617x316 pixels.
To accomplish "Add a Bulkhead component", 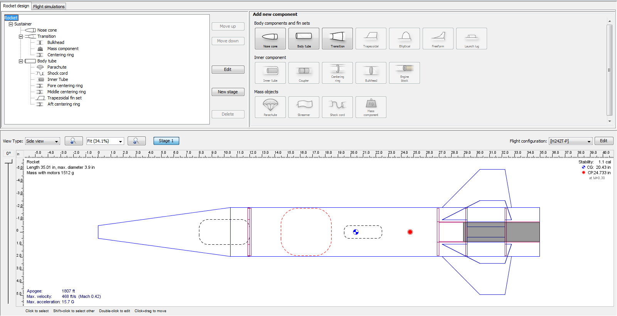I will (x=371, y=73).
